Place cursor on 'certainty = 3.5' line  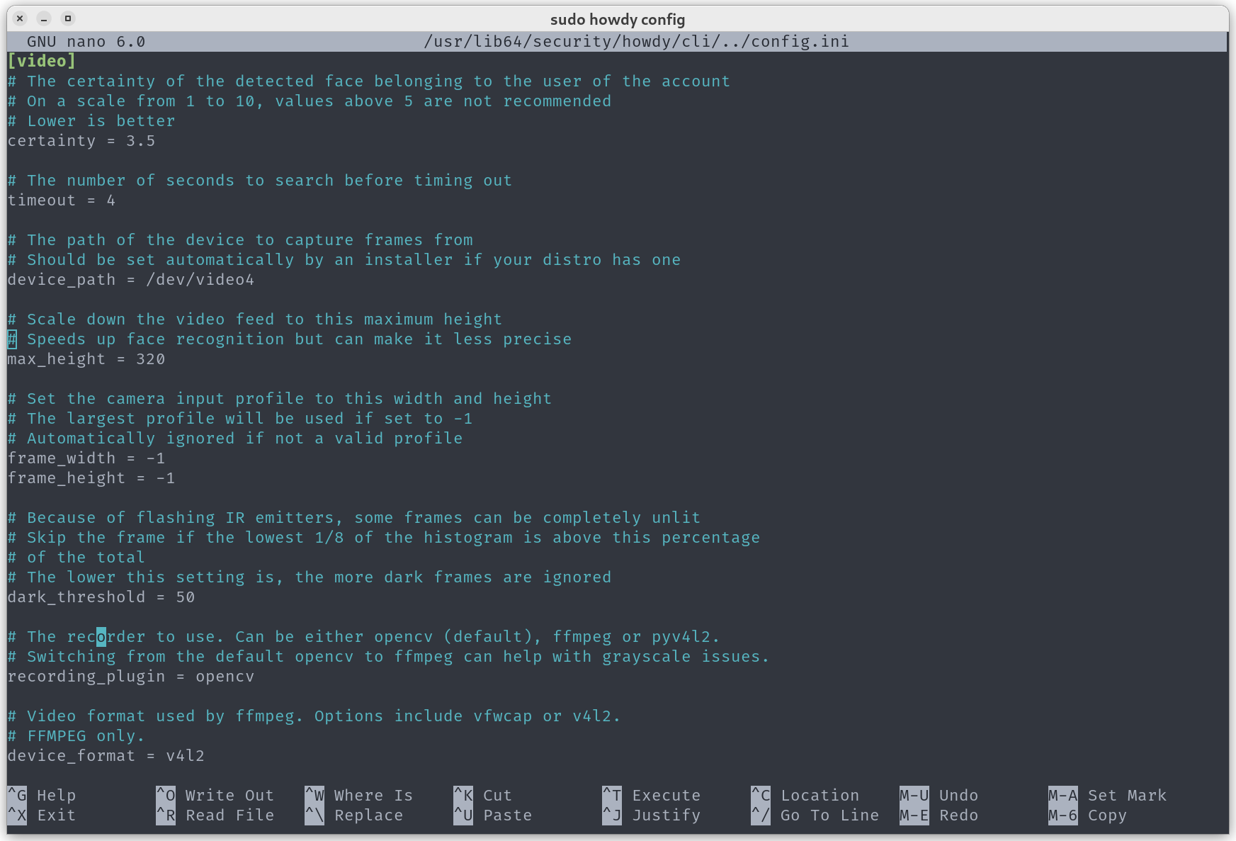click(81, 141)
